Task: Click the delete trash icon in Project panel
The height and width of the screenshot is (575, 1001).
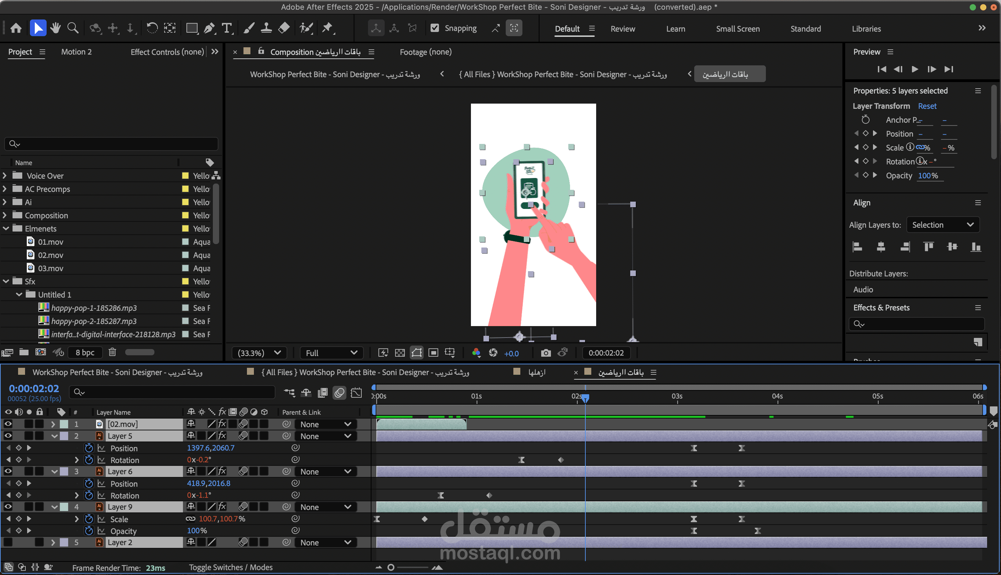Action: pos(112,352)
